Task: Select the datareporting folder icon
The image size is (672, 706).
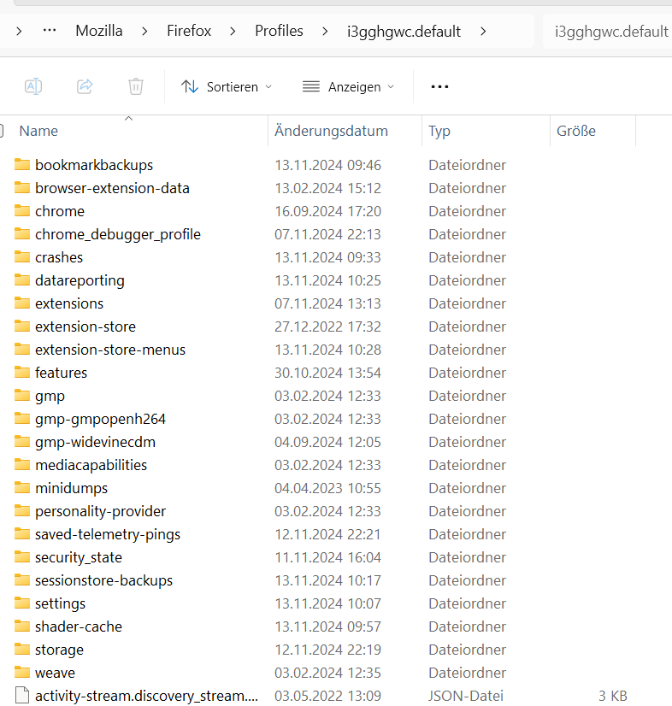Action: click(22, 279)
